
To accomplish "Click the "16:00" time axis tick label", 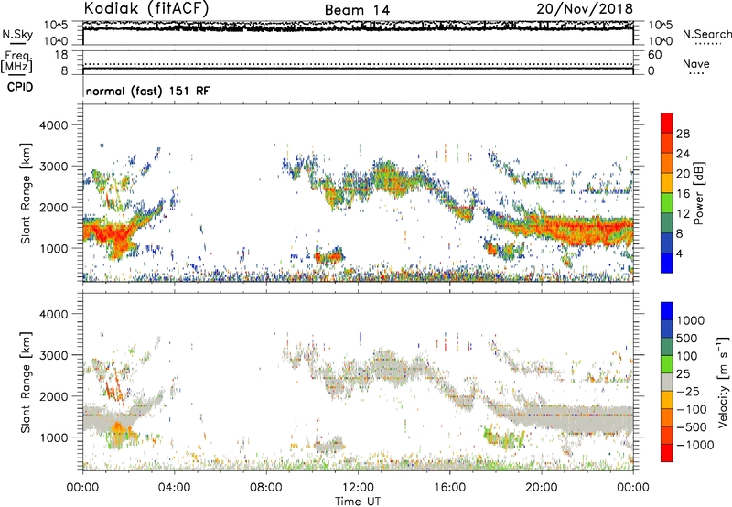I will click(x=449, y=488).
